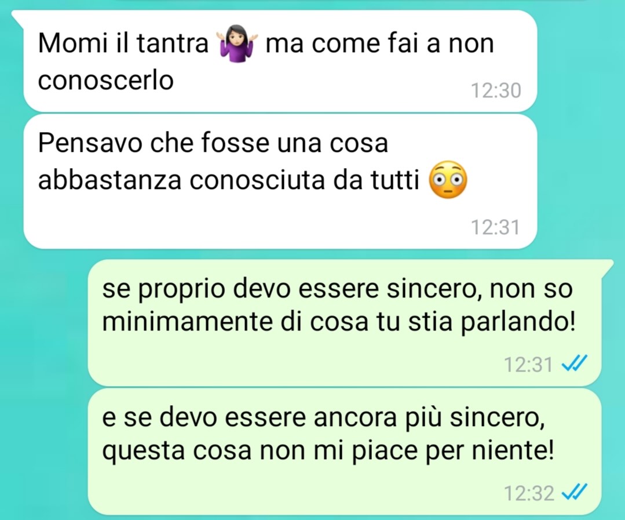625x520 pixels.
Task: Click the word "parlando!"
Action: 518,322
